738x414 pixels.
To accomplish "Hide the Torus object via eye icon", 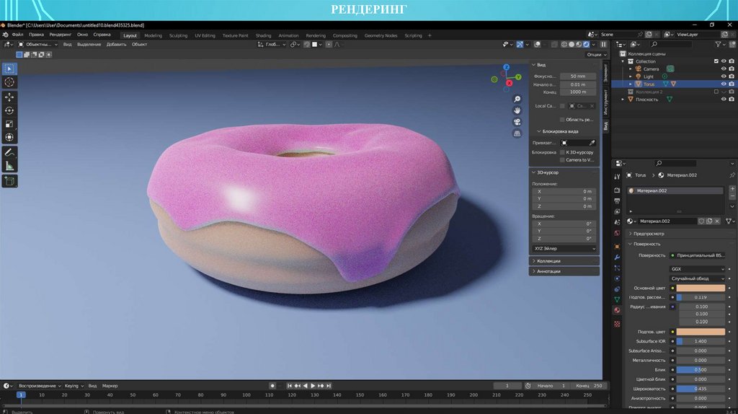I will click(x=723, y=84).
